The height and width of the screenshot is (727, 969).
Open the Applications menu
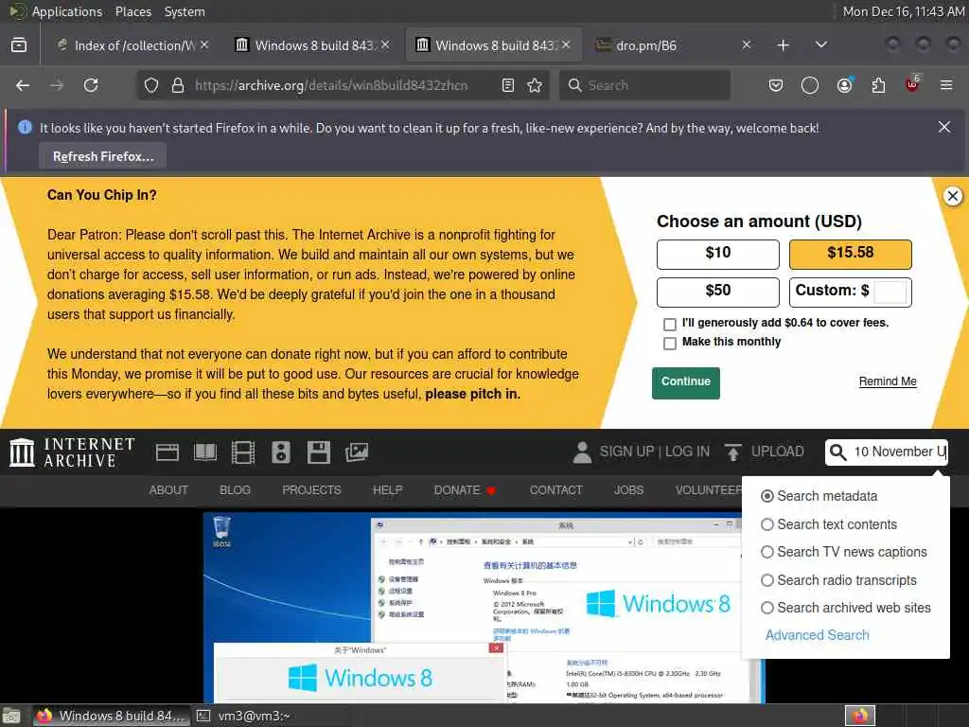(67, 11)
